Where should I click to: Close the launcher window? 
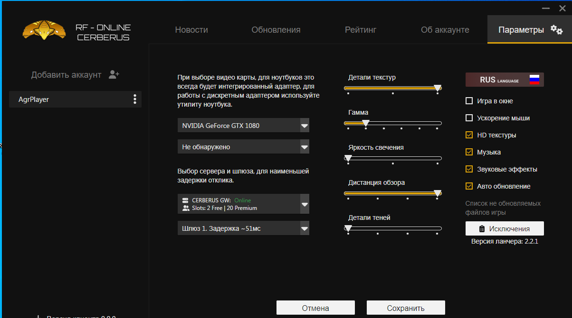(x=562, y=8)
